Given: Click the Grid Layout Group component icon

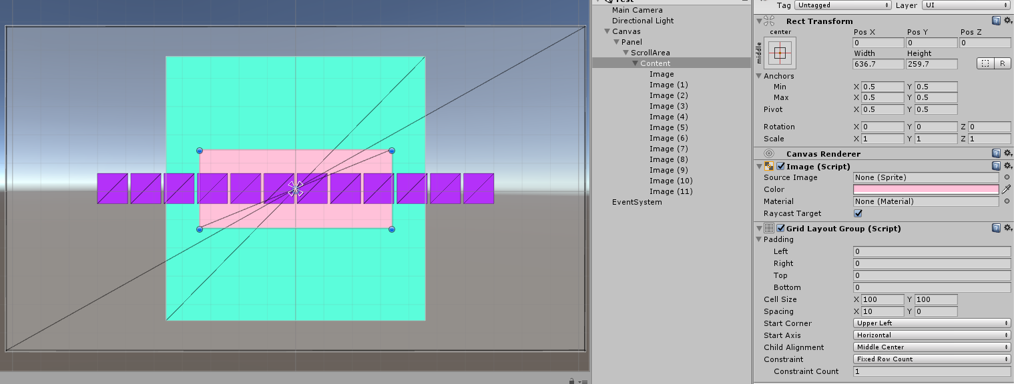Looking at the screenshot, I should point(769,228).
